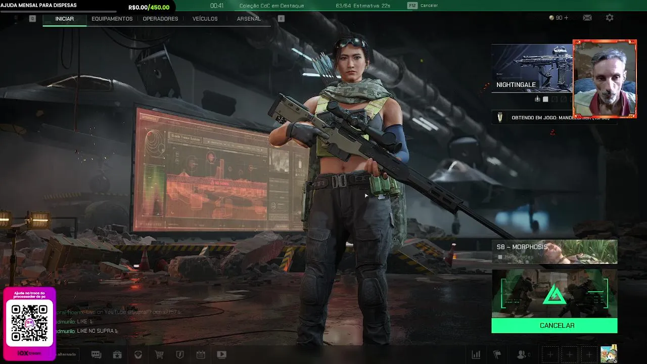Click the green triangle game mode card
647x364 pixels.
click(x=554, y=293)
